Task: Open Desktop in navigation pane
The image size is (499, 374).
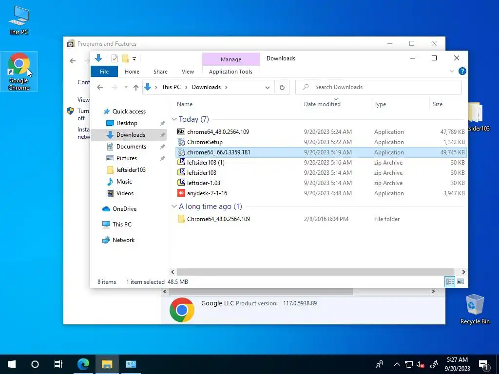Action: click(x=127, y=123)
